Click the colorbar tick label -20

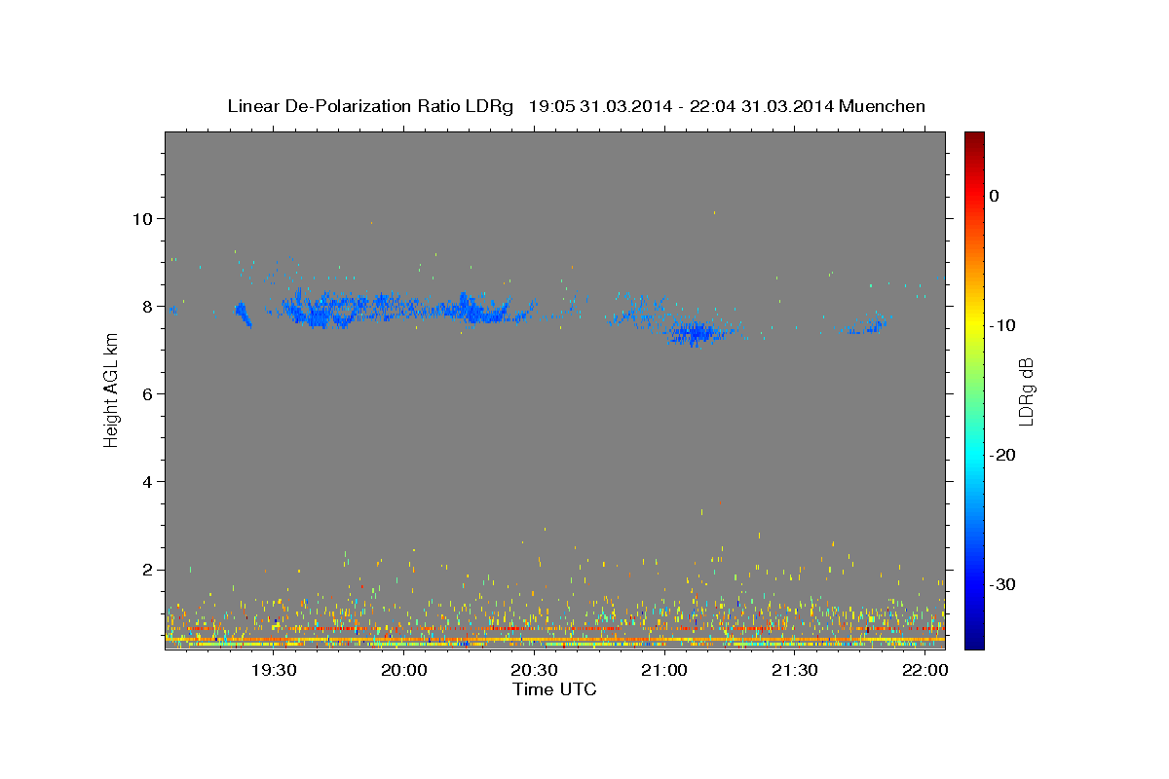tap(1002, 455)
